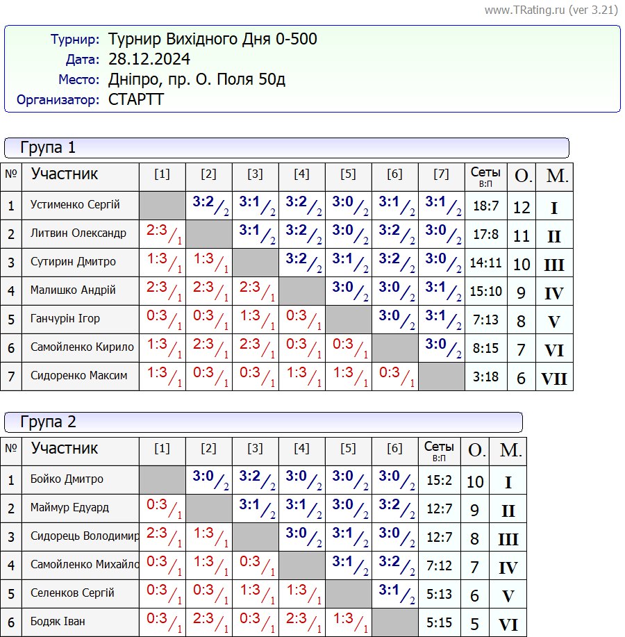
Task: Click participant Маймур Едуард
Action: point(69,508)
